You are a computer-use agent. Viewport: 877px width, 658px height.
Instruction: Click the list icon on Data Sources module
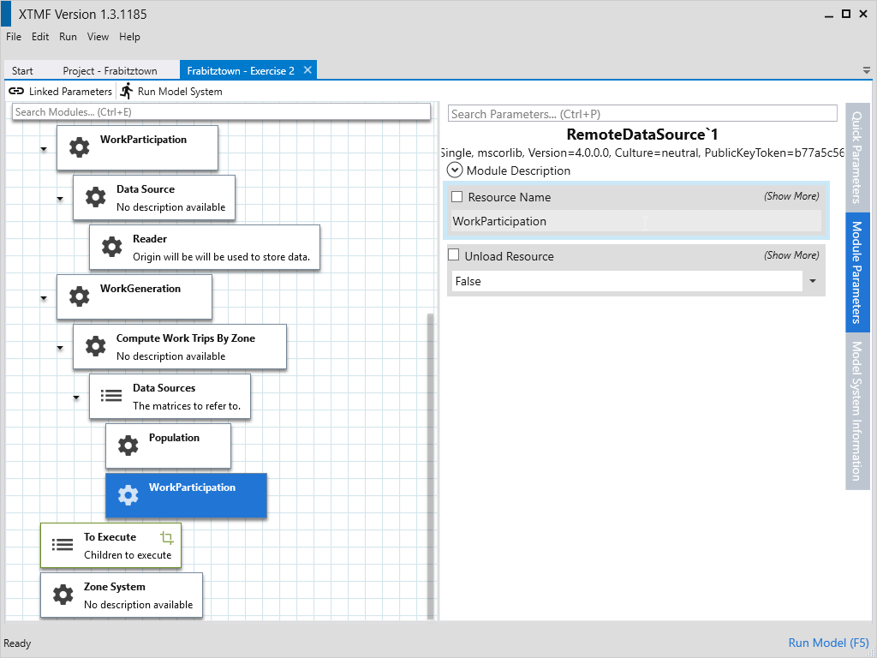(x=111, y=396)
